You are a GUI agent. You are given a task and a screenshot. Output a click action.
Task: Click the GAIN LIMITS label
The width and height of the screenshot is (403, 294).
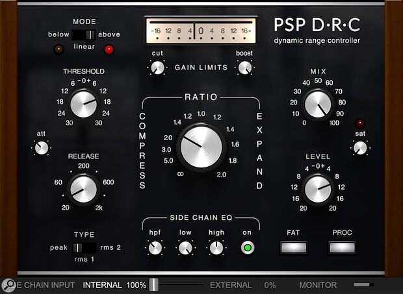point(201,67)
